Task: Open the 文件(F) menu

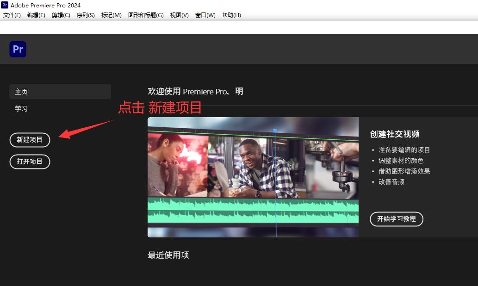Action: [12, 15]
